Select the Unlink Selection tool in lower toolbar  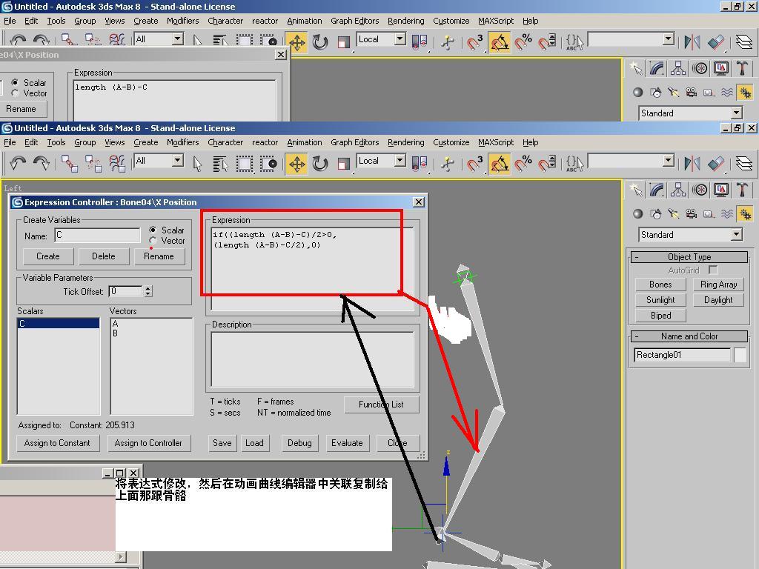(x=93, y=163)
